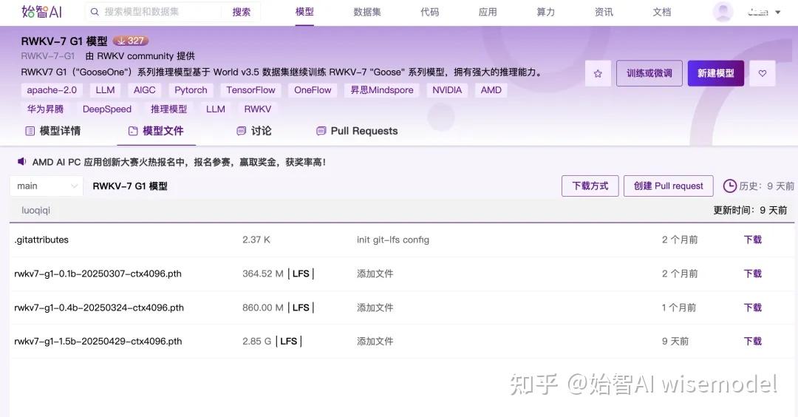Click the 华为昇腾 tag

45,109
